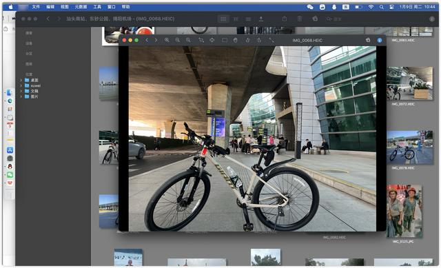This screenshot has height=268, width=441.
Task: Zoom in on the photo with magnifier plus
Action: tap(167, 40)
